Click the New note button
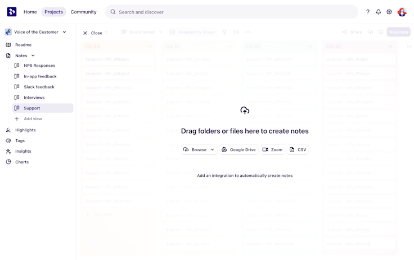Viewport: 414px width, 260px height. click(398, 32)
